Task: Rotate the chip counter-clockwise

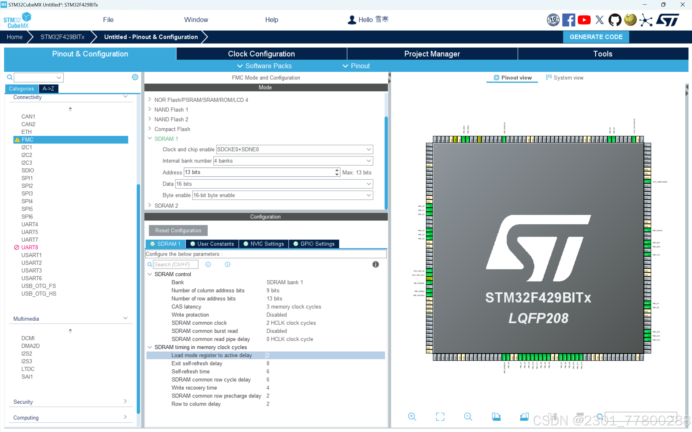Action: pyautogui.click(x=524, y=417)
